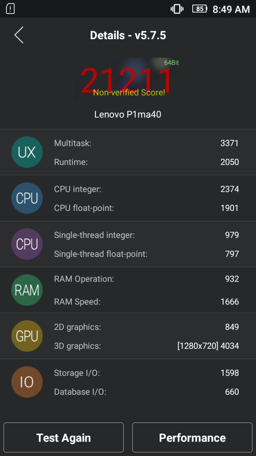Go back using the arrow icon
This screenshot has width=256, height=456.
coord(19,35)
